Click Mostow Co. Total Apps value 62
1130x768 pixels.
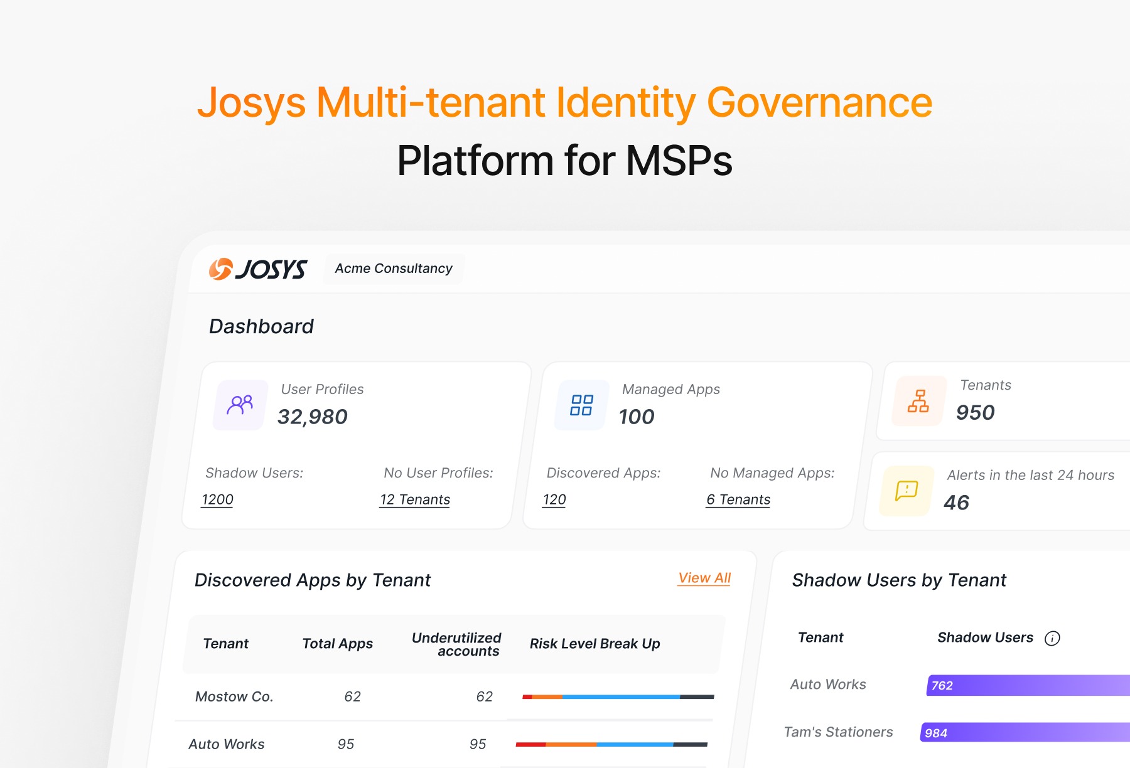(x=353, y=696)
